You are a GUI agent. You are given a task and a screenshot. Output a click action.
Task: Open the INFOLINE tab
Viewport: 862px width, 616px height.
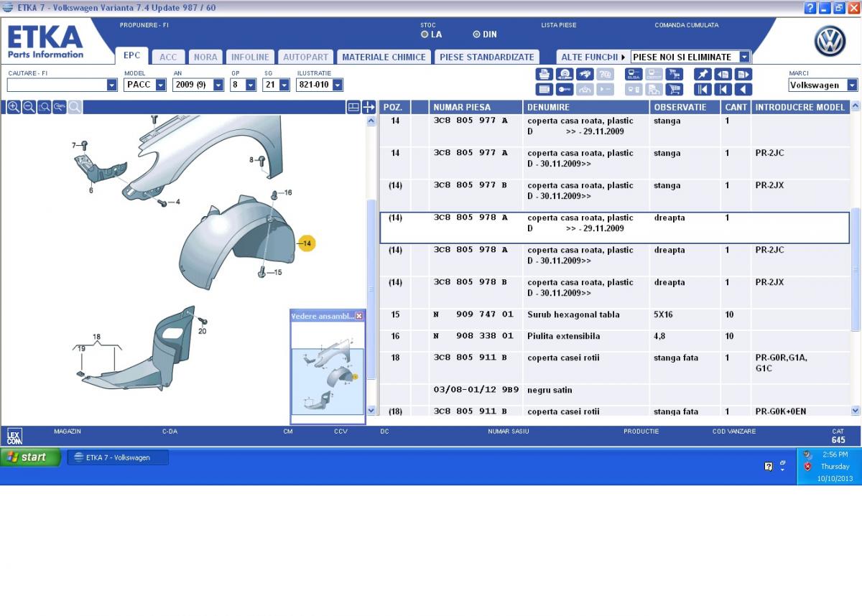pyautogui.click(x=250, y=57)
